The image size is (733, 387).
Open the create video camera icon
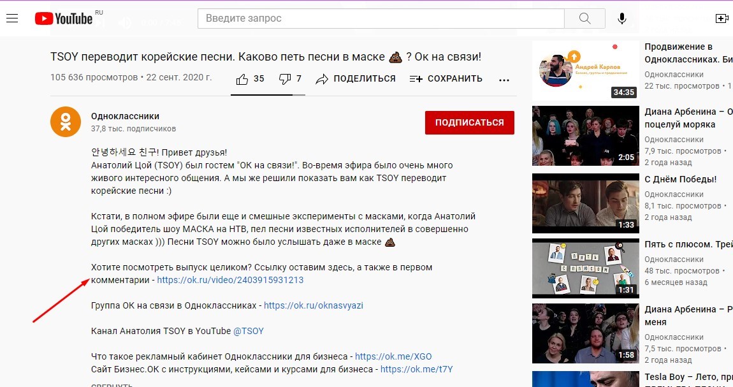tap(722, 18)
